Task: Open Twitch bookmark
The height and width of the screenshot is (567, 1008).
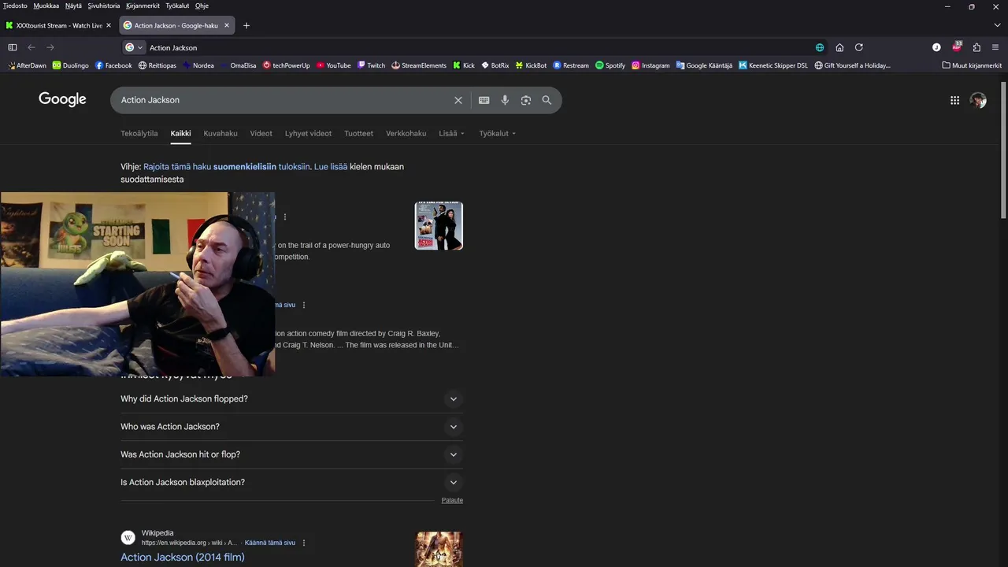Action: (371, 65)
